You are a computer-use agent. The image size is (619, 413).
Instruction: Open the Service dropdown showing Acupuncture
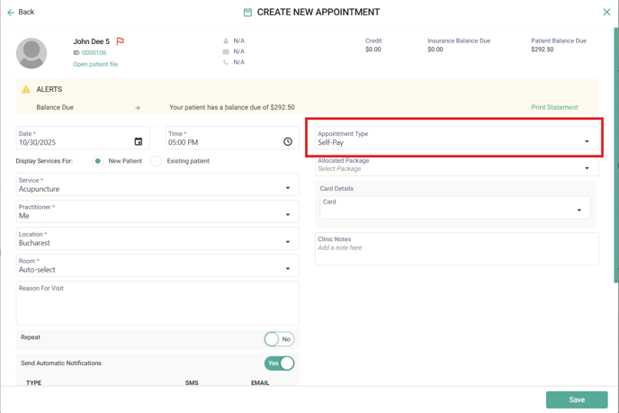[x=288, y=188]
